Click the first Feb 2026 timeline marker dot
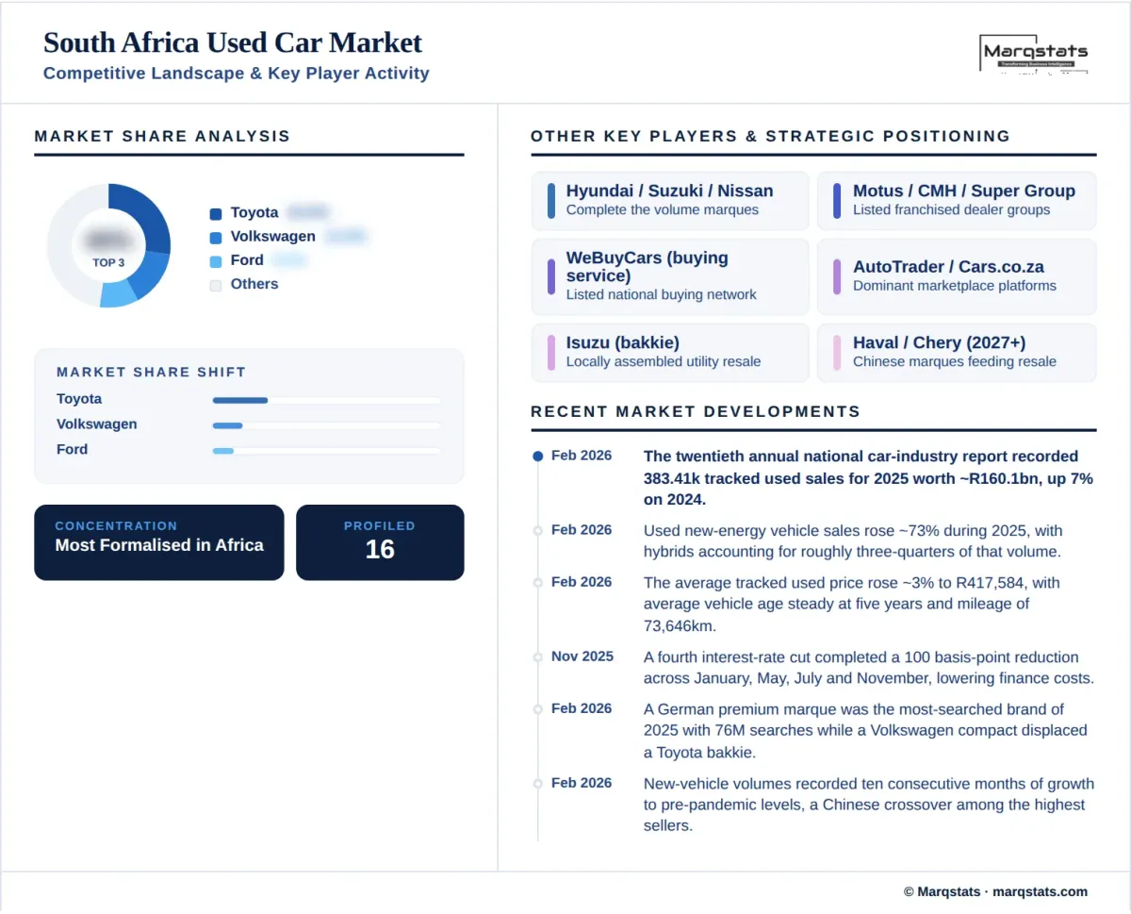The image size is (1131, 914). pyautogui.click(x=538, y=456)
